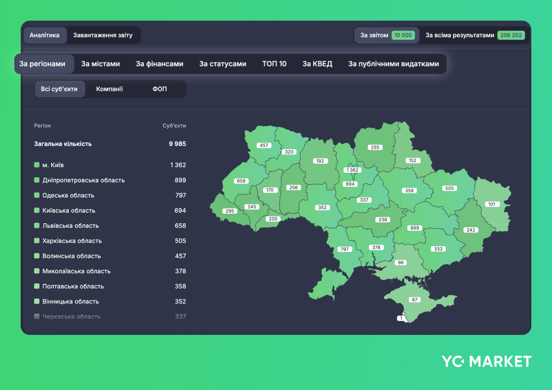Click map label 96 on the map

pos(401,263)
